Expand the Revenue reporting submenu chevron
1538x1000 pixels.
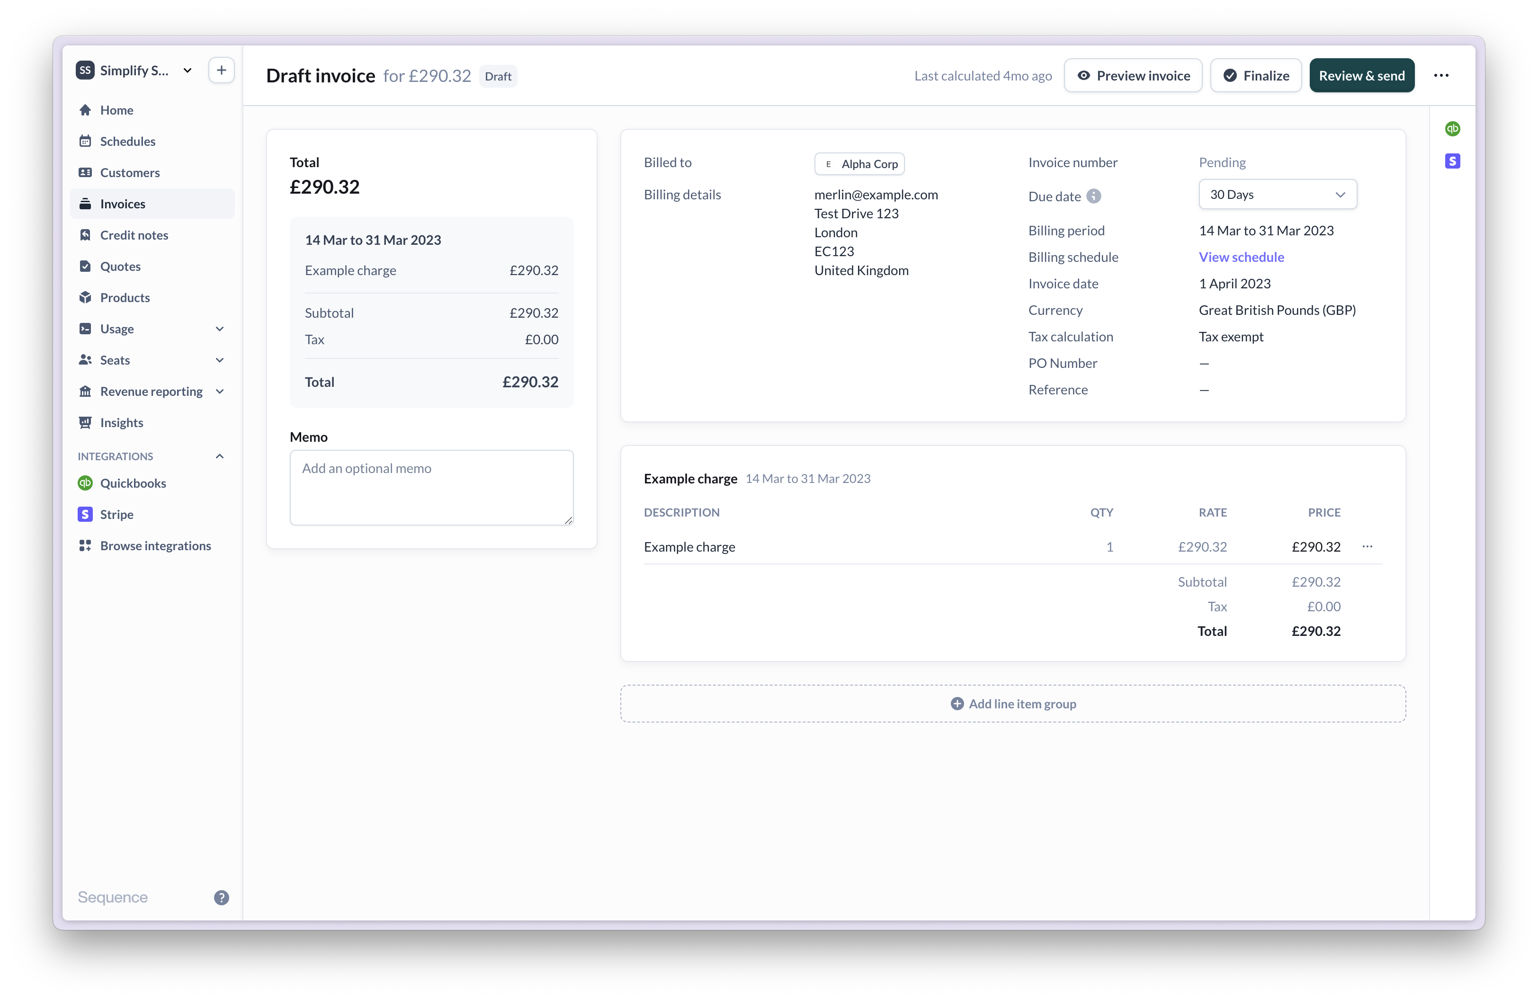point(220,392)
